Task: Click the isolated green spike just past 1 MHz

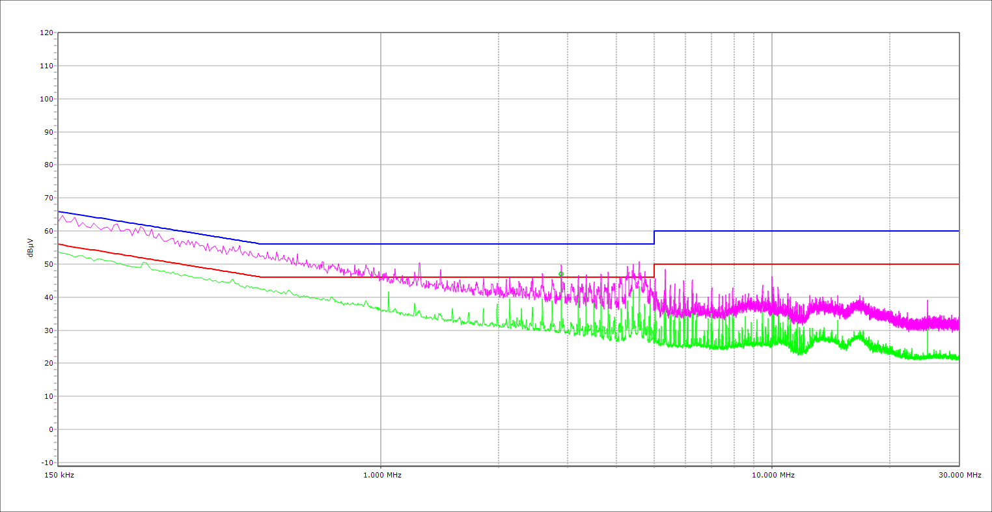Action: tap(389, 293)
